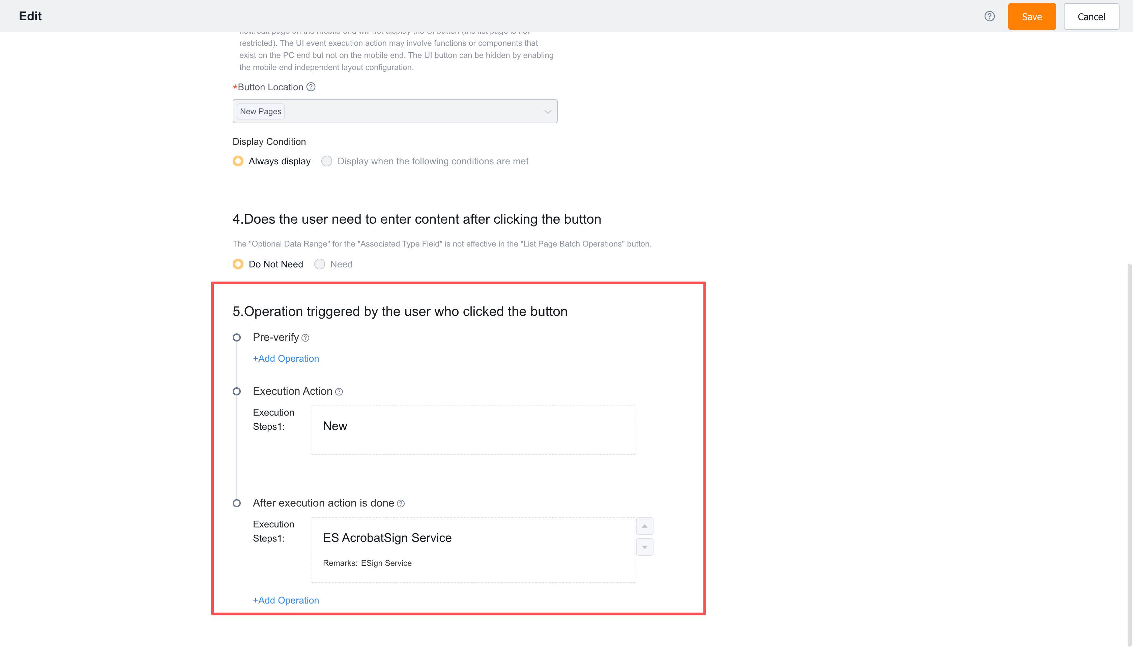Click the Save button

(x=1032, y=16)
